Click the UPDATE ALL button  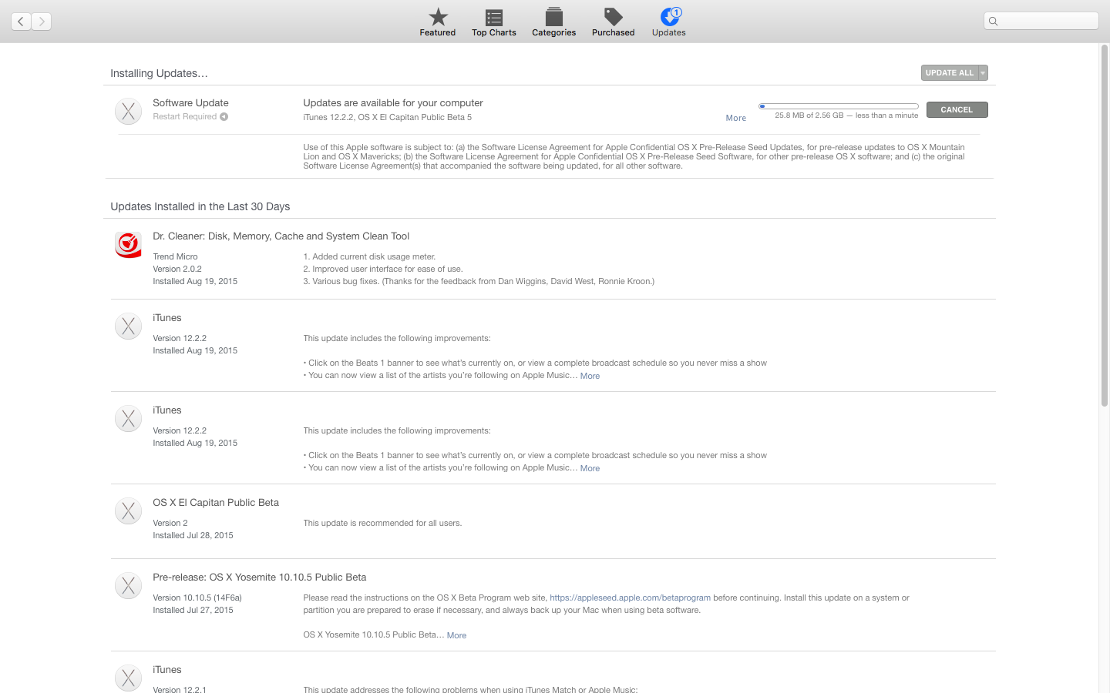point(950,72)
